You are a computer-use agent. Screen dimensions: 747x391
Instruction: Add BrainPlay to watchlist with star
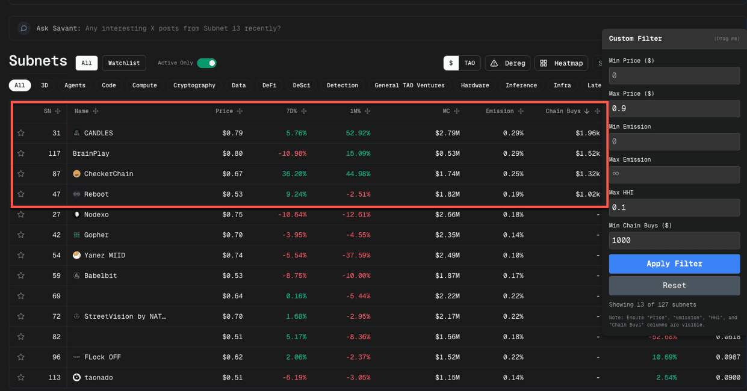point(21,153)
